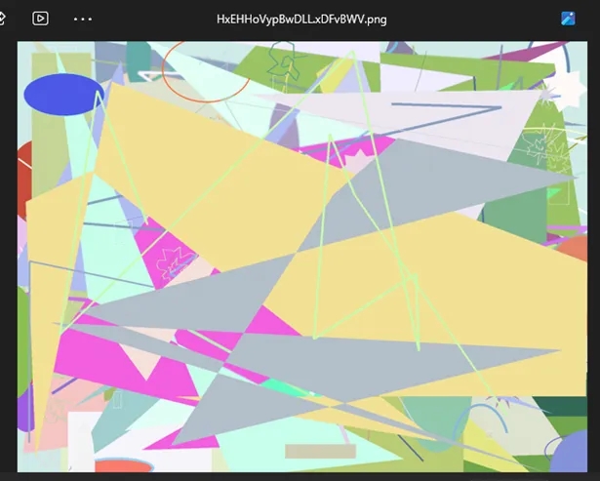Click the blue ellipse in the image

pyautogui.click(x=62, y=95)
